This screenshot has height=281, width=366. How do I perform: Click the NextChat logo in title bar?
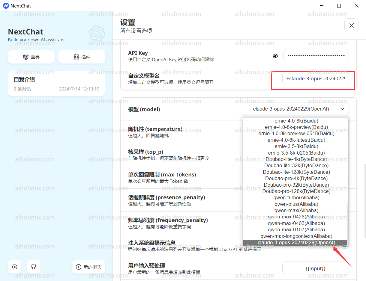coord(6,6)
